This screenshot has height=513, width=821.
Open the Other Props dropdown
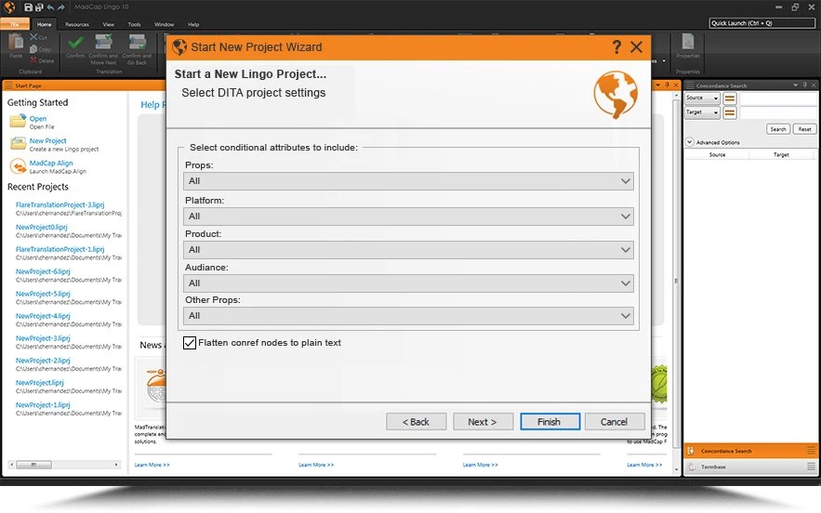click(408, 316)
